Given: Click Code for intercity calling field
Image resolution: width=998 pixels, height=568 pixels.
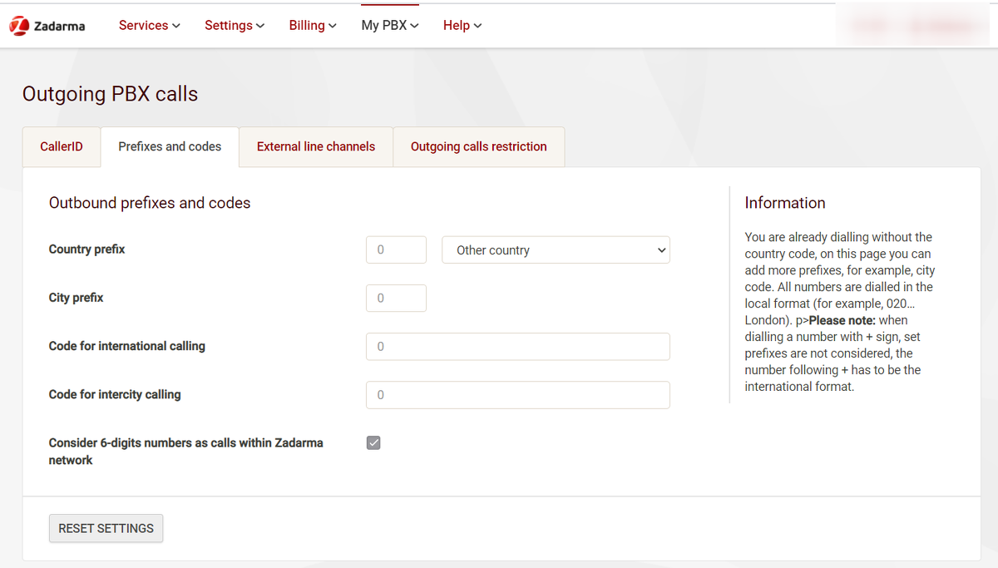Looking at the screenshot, I should [x=517, y=395].
